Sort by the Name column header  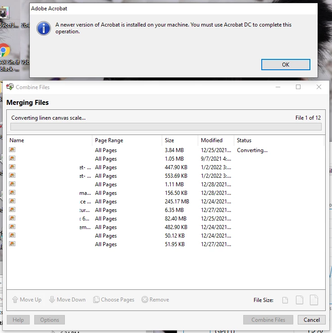coord(50,140)
